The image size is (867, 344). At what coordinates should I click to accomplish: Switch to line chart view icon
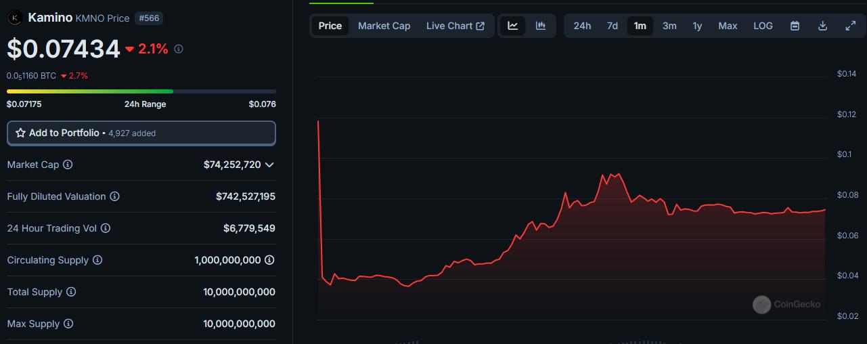[x=513, y=26]
